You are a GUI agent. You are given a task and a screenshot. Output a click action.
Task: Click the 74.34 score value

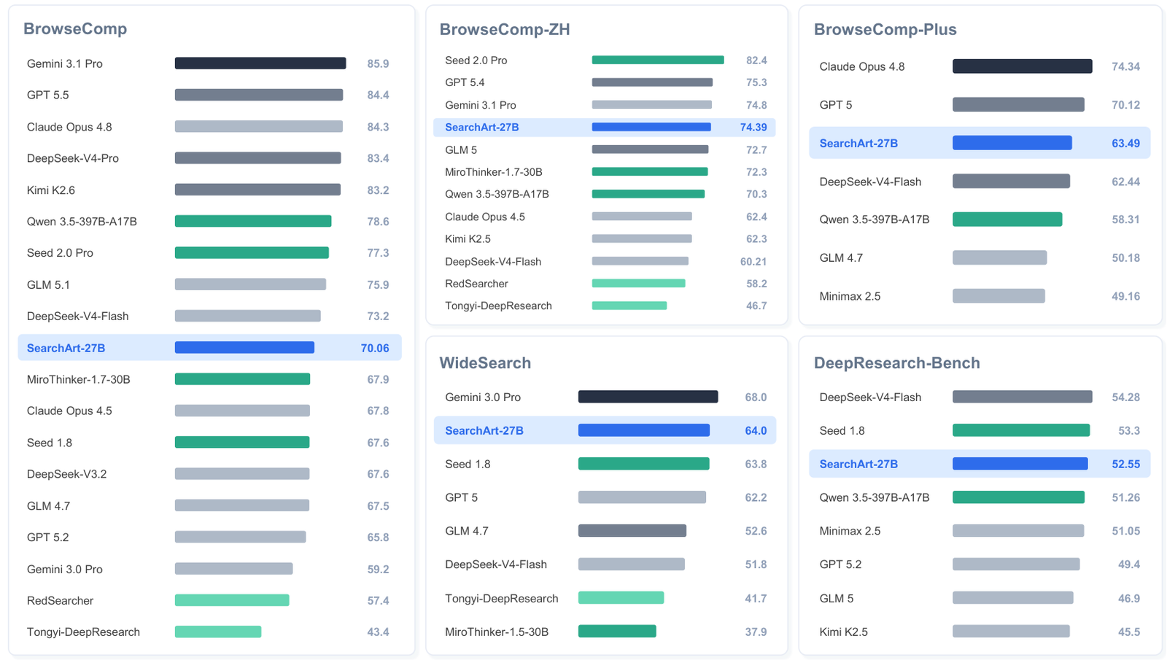pyautogui.click(x=1125, y=66)
